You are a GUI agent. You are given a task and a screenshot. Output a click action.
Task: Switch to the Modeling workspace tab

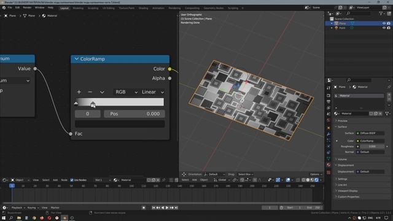(78, 8)
